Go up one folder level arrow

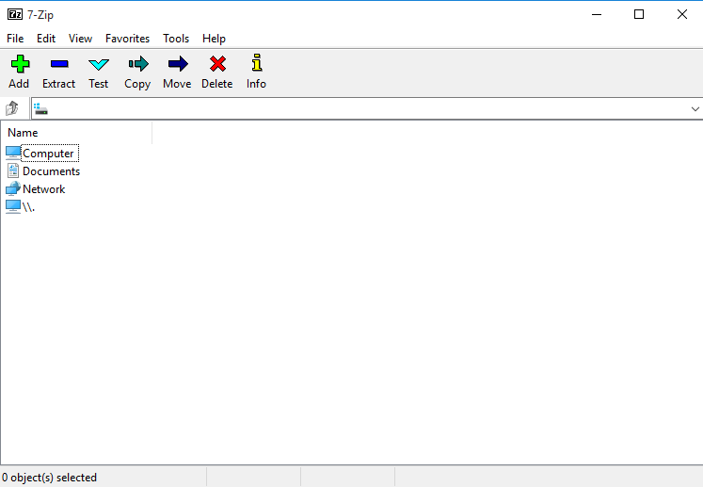12,108
